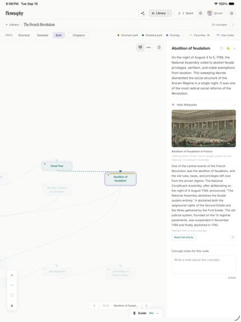241x322 pixels.
Task: Go to next concept arrow
Action: point(147,306)
